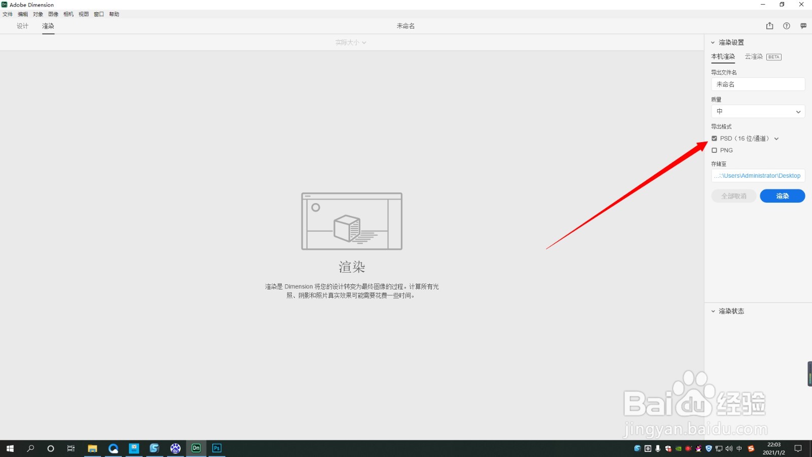Open the 相机 menu
This screenshot has height=457, width=812.
click(69, 14)
